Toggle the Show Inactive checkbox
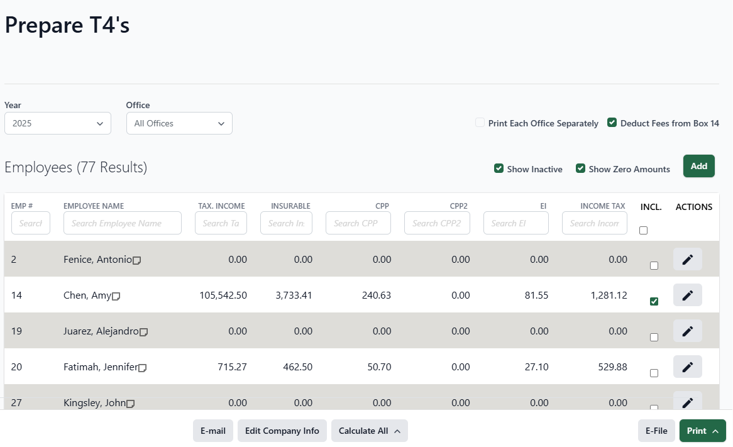Image resolution: width=733 pixels, height=447 pixels. point(499,168)
